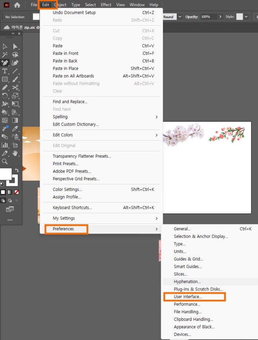
Task: Switch to the zip.aic document tab
Action: click(22, 27)
